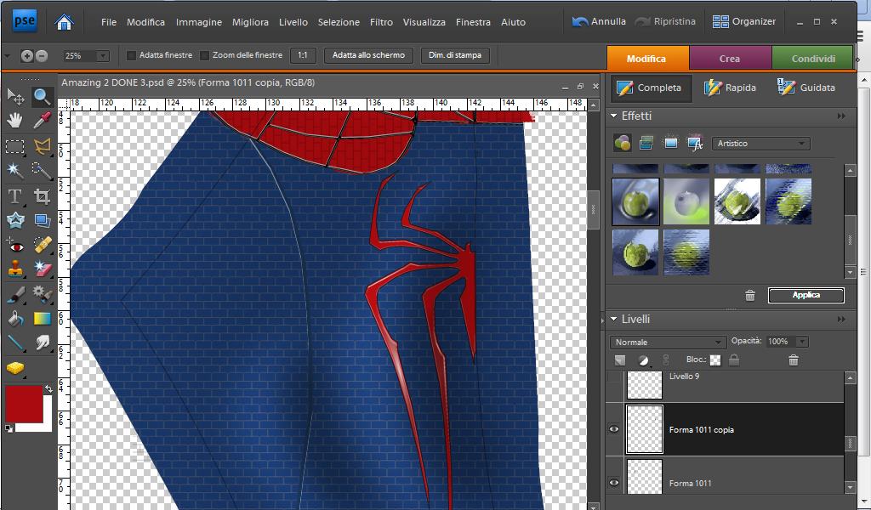Select the Smart Brush tool

click(x=43, y=294)
